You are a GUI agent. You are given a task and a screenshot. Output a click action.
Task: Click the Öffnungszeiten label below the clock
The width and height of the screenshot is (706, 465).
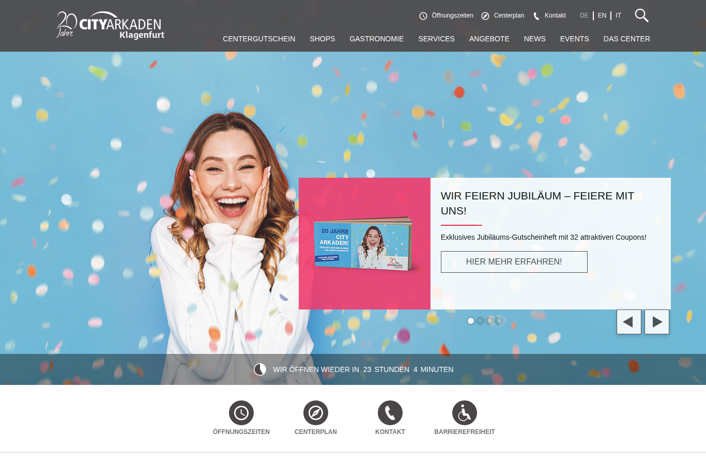(241, 432)
